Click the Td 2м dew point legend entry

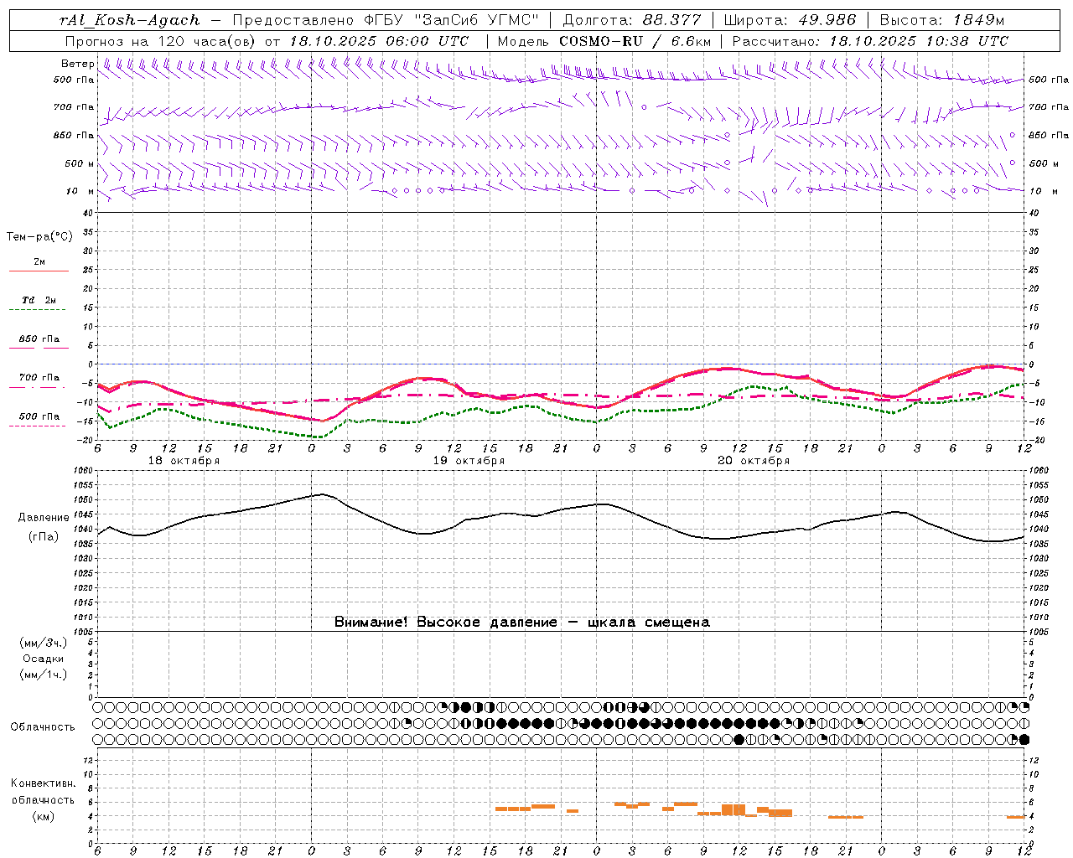pyautogui.click(x=39, y=300)
